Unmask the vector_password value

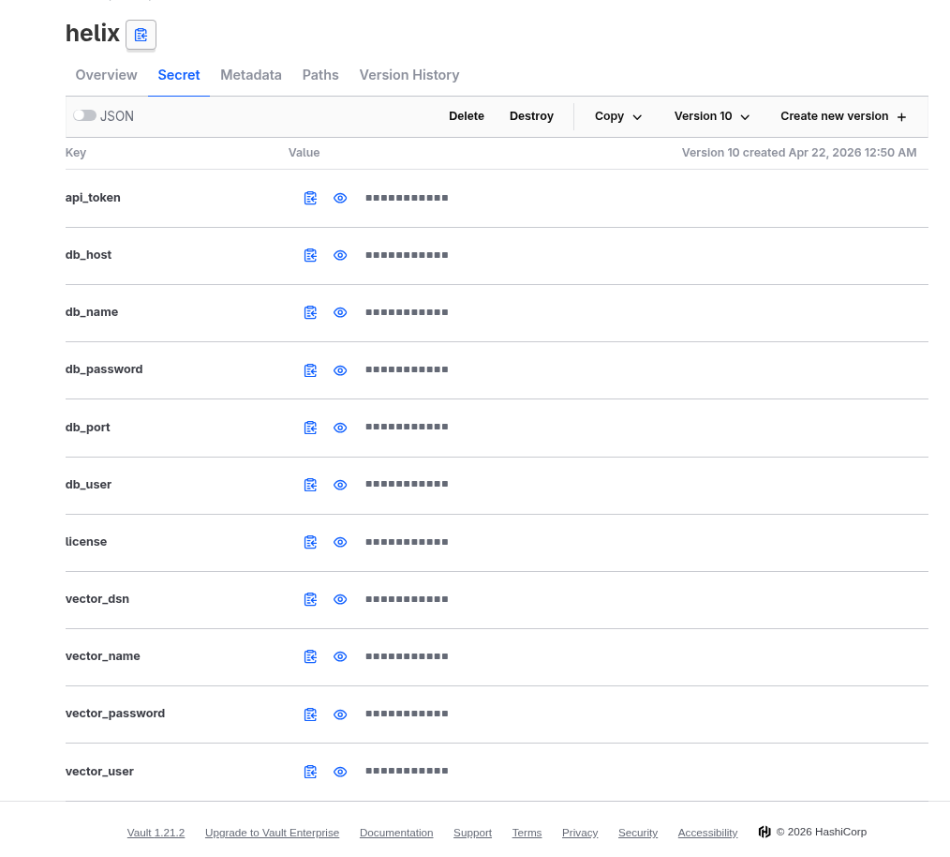(x=340, y=714)
